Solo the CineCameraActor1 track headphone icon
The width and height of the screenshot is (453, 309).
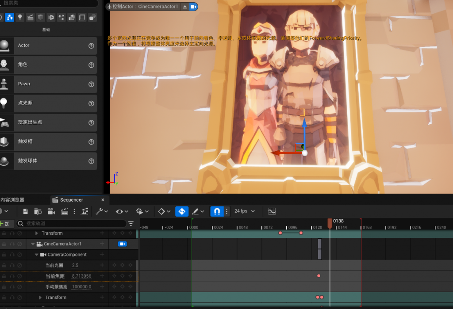click(12, 244)
